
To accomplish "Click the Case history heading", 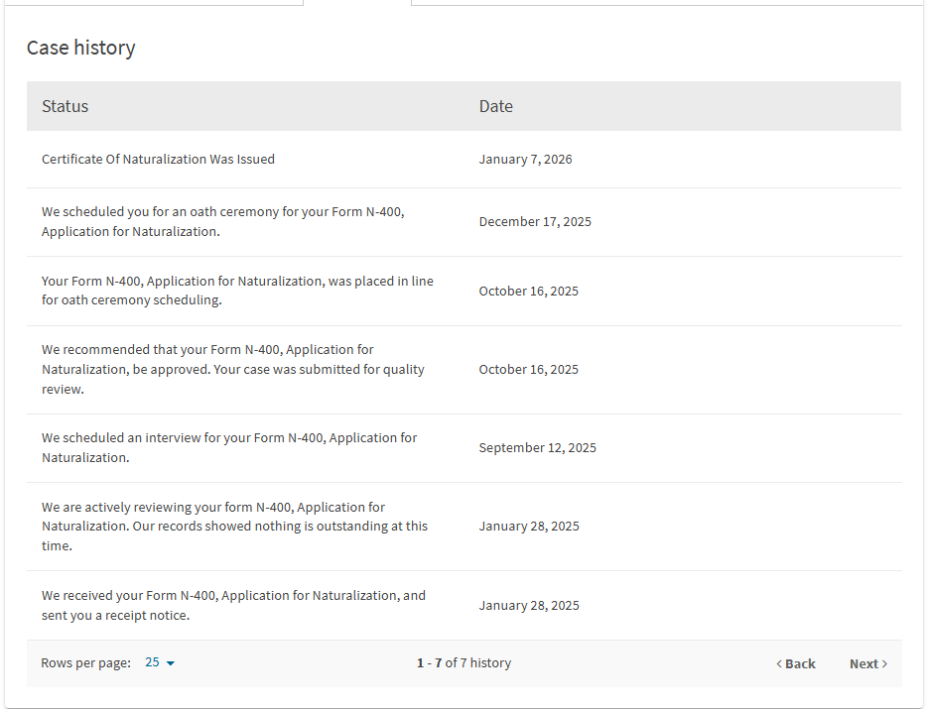I will click(81, 48).
